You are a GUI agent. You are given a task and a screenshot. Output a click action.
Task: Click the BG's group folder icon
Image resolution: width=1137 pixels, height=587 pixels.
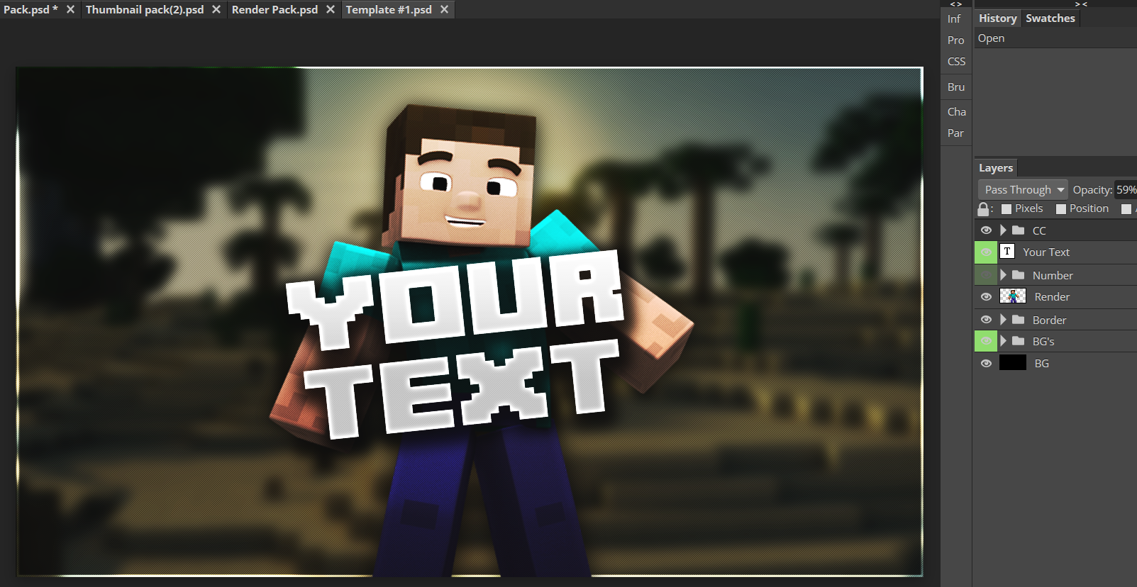(1018, 341)
